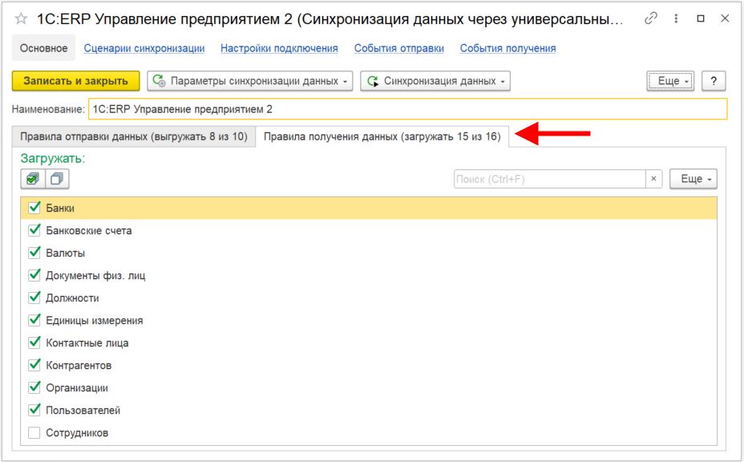Close the window
744x462 pixels.
pos(724,18)
